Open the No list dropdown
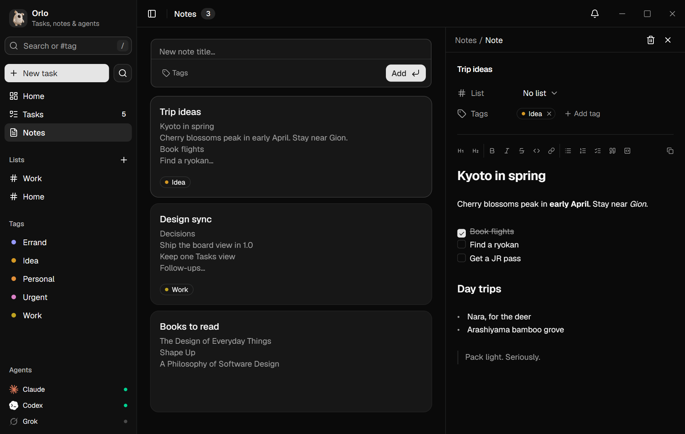685x434 pixels. coord(540,93)
